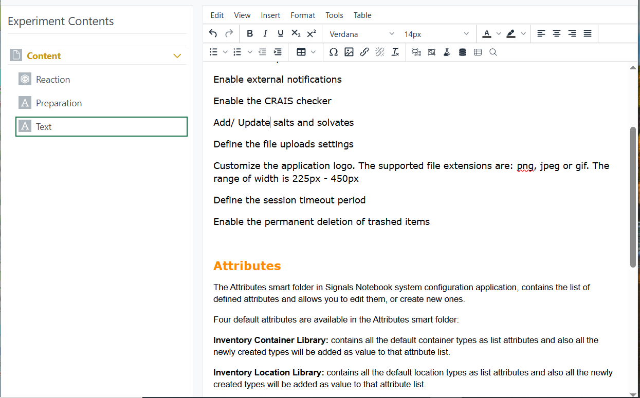640x398 pixels.
Task: Clear formatting from selected text
Action: pos(395,52)
